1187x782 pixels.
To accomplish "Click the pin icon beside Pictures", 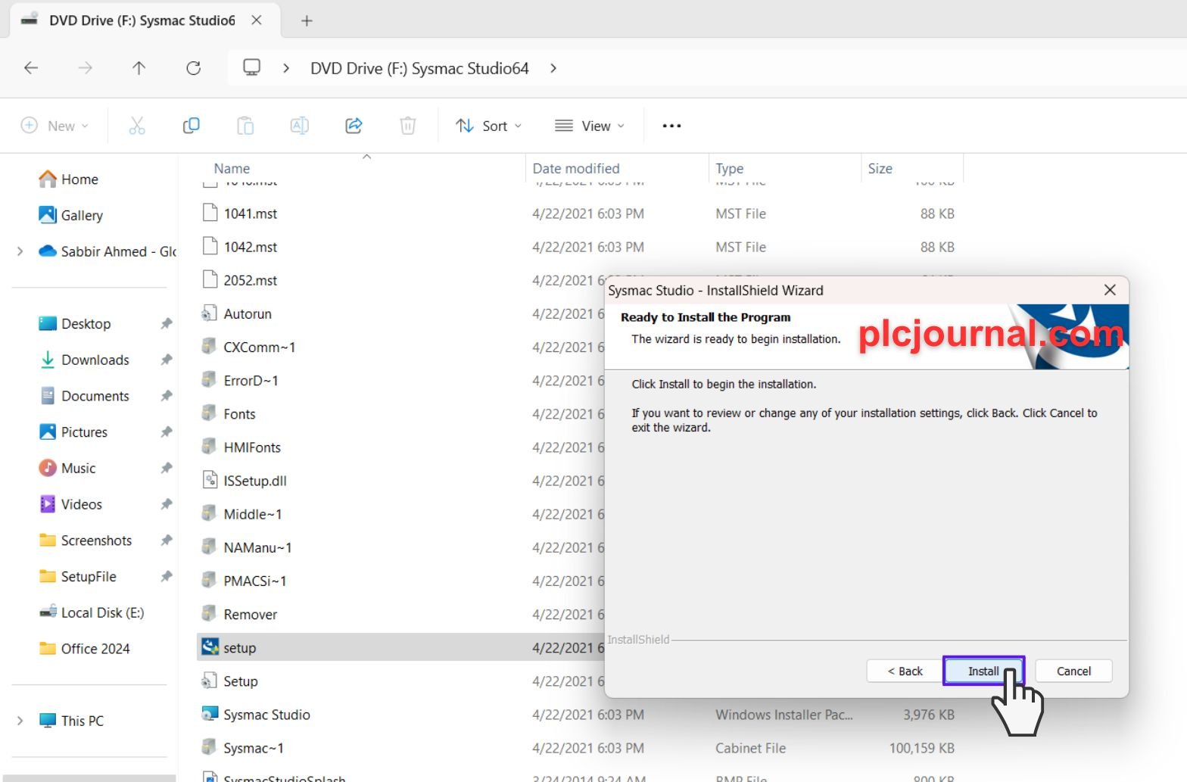I will point(167,432).
